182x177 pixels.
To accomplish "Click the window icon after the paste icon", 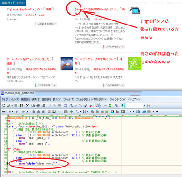I will tap(66, 106).
